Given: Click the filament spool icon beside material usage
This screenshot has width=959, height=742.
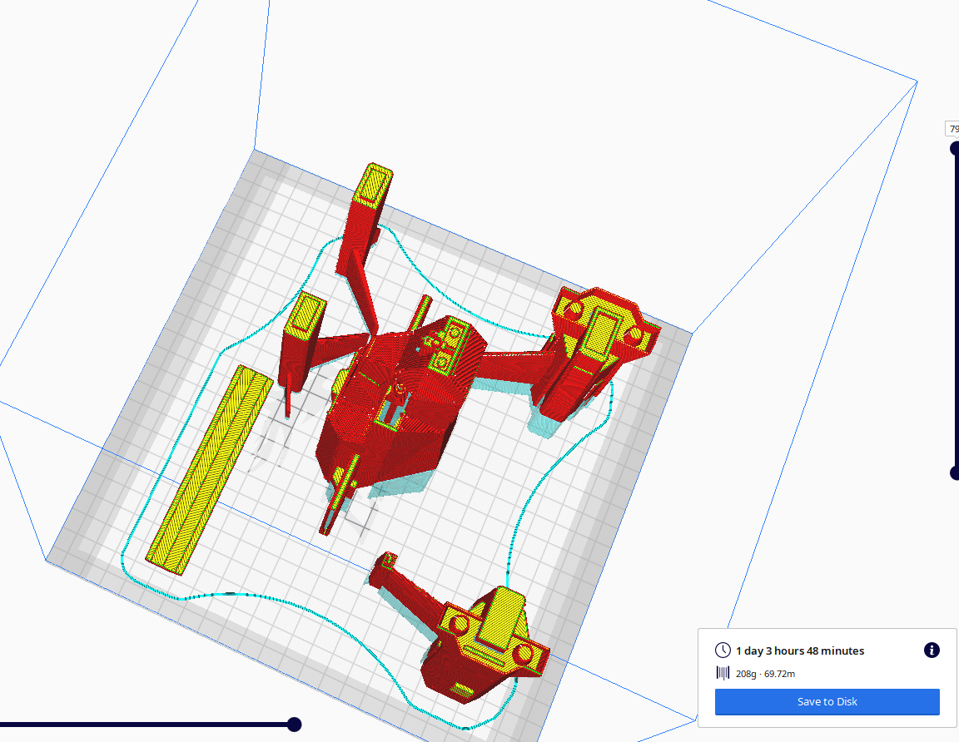Looking at the screenshot, I should click(x=723, y=674).
